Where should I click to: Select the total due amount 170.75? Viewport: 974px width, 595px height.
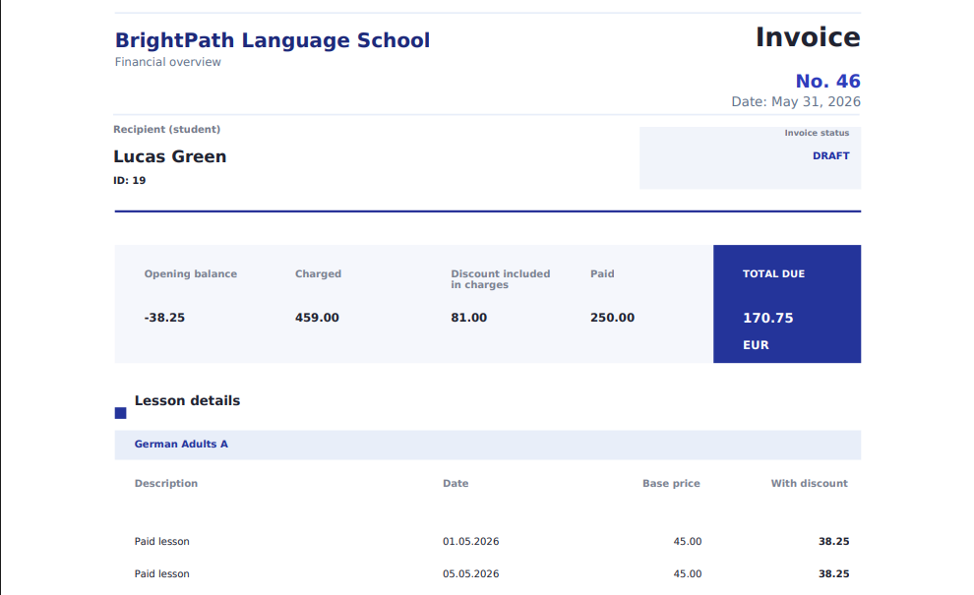pyautogui.click(x=767, y=318)
